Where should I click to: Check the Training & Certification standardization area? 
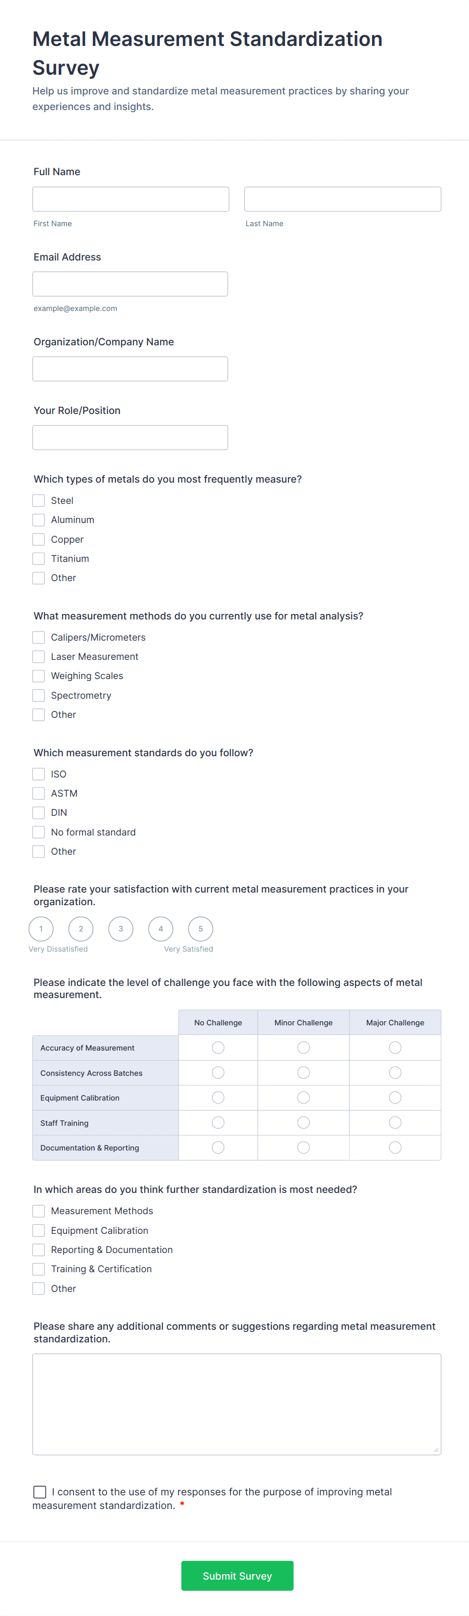tap(38, 1269)
